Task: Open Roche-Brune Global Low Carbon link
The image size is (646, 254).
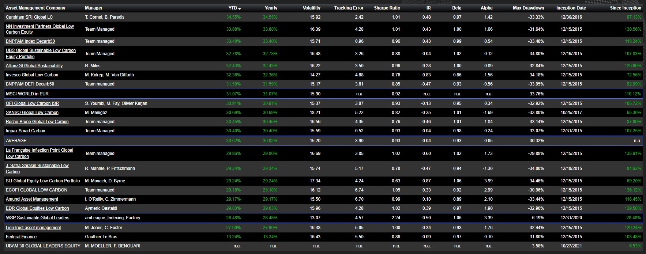Action: (37, 122)
